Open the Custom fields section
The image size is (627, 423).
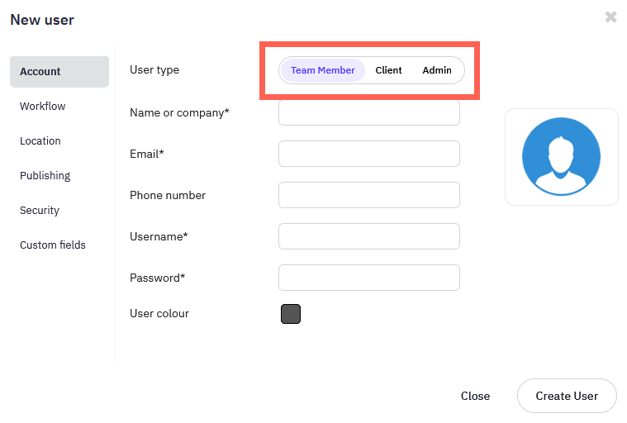tap(53, 245)
